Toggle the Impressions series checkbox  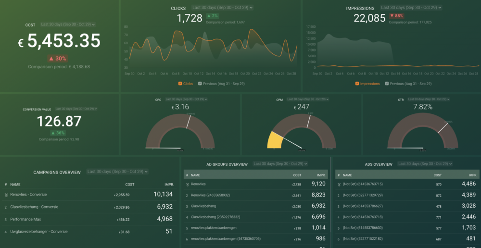pos(357,83)
